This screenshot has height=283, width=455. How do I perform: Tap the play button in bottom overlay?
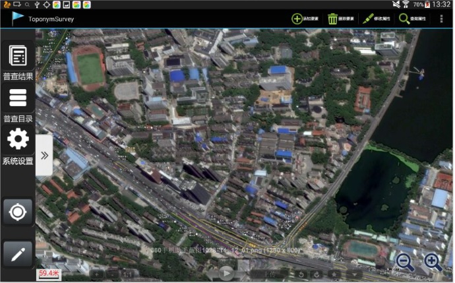[226, 273]
